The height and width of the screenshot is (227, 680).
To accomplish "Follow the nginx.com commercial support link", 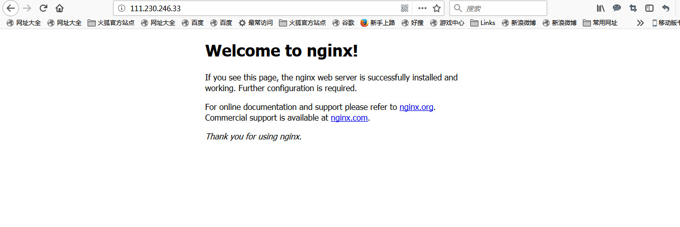I will [x=349, y=118].
